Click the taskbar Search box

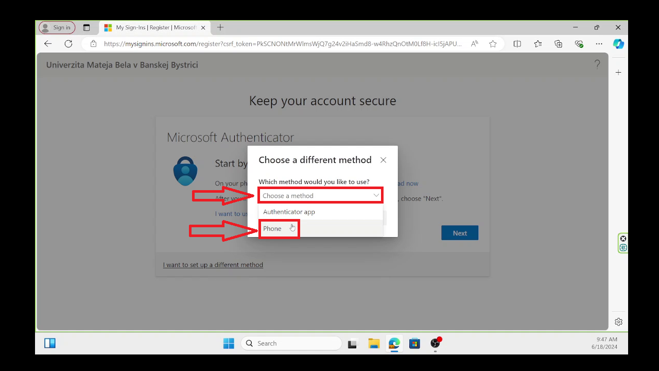pos(291,343)
